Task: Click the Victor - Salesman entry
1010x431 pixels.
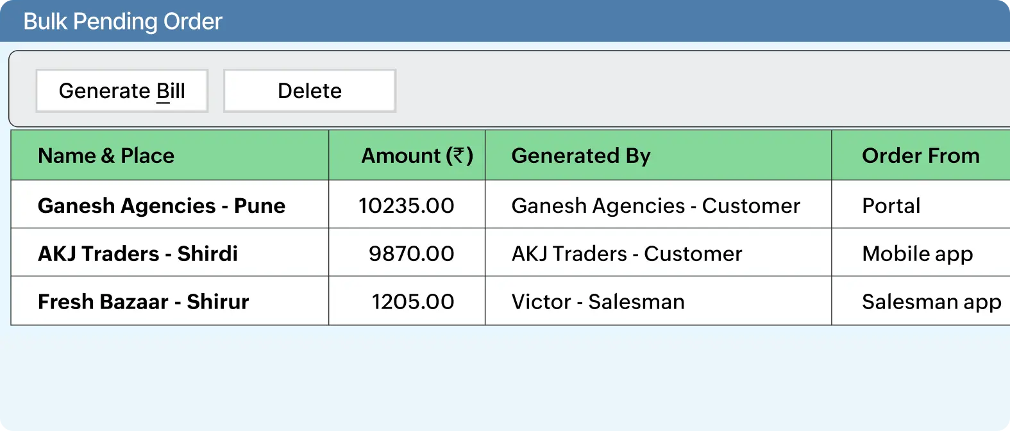Action: [598, 301]
